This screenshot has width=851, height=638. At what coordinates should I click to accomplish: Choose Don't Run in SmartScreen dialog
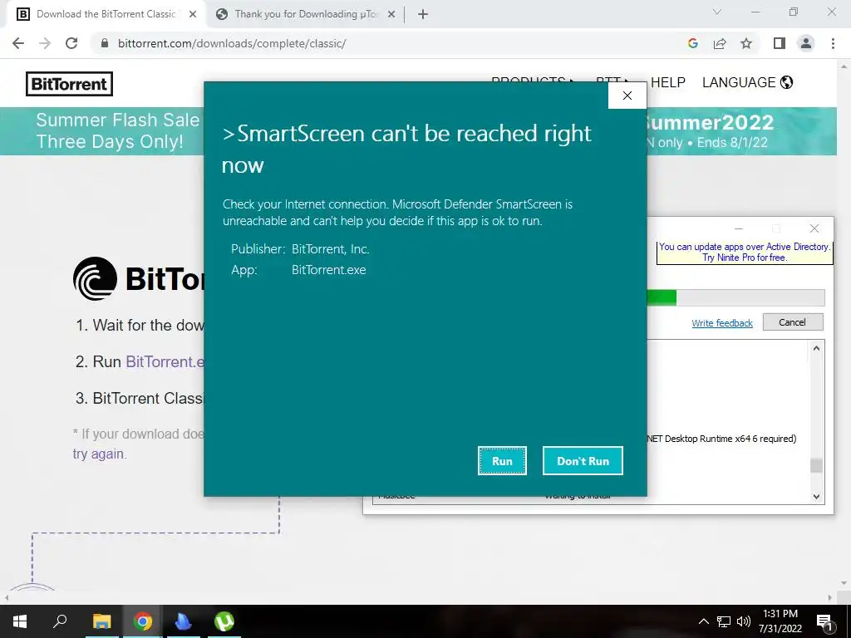pyautogui.click(x=583, y=460)
